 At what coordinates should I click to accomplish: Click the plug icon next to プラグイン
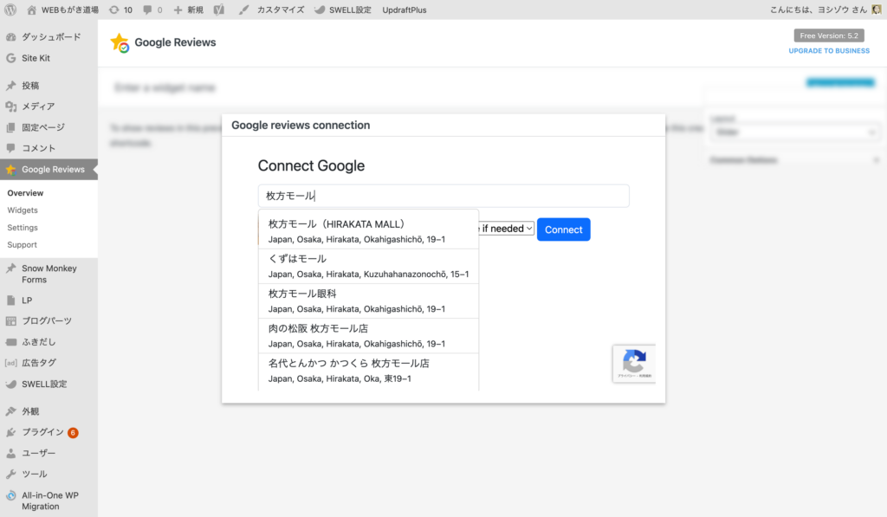click(10, 432)
